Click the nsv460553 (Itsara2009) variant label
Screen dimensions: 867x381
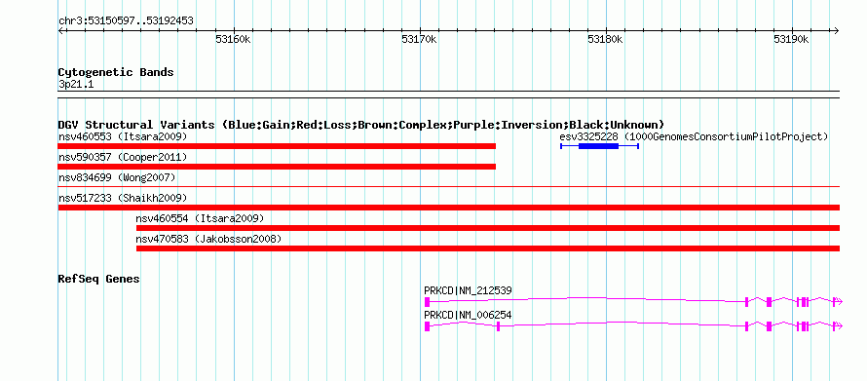pyautogui.click(x=123, y=136)
